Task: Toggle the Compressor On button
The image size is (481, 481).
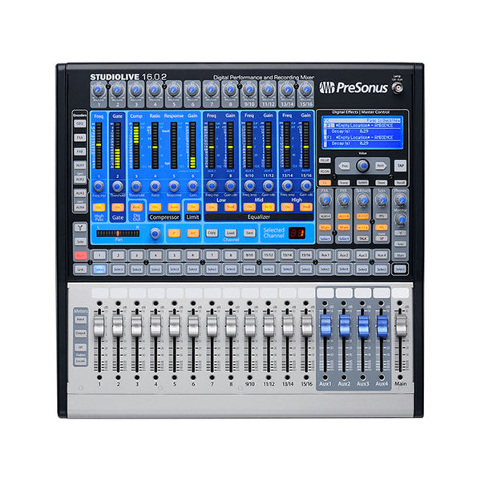Action: (156, 208)
